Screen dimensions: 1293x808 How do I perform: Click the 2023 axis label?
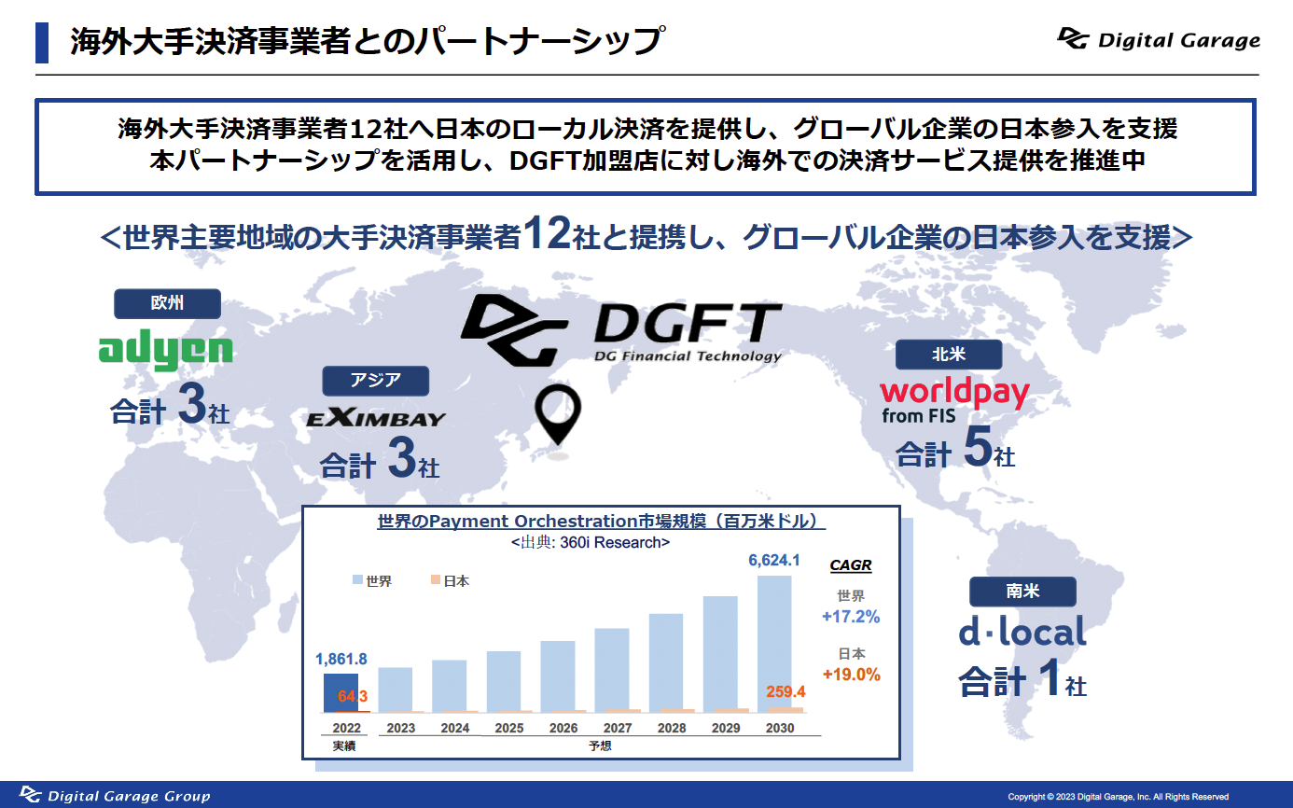401,728
